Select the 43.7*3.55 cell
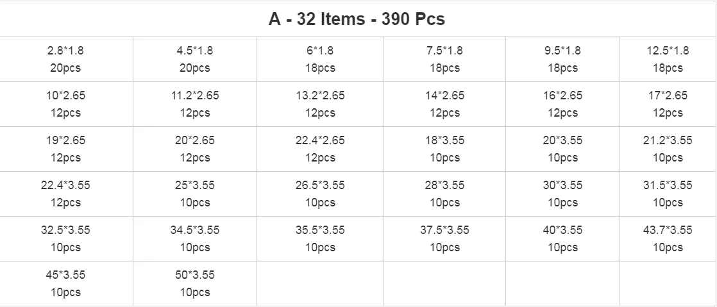This screenshot has height=307, width=717. click(668, 238)
